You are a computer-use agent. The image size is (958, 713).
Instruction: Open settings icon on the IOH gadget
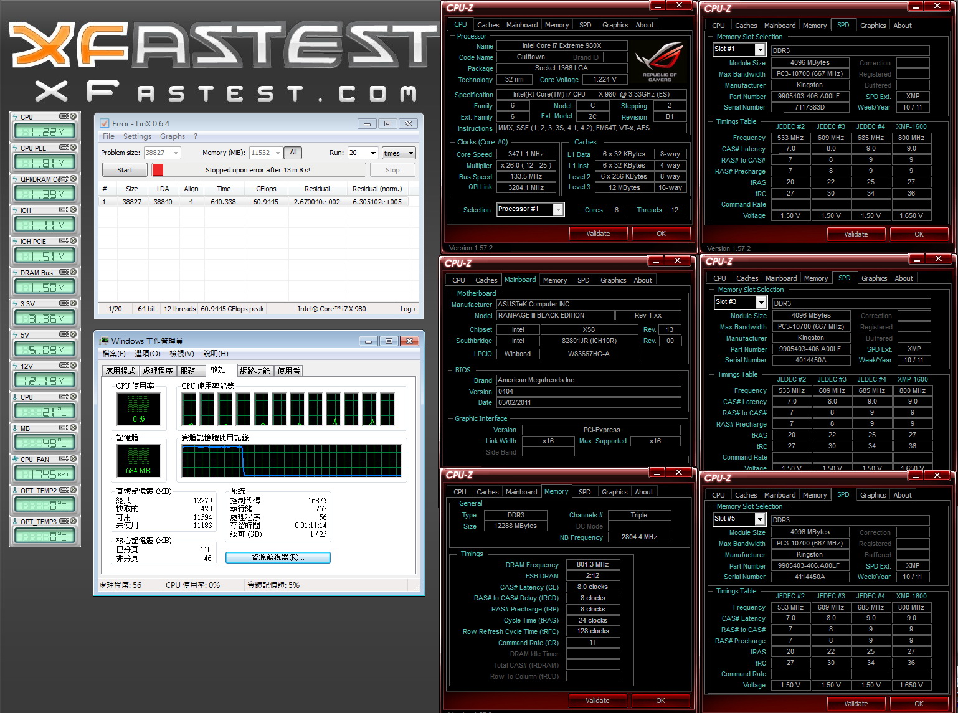pyautogui.click(x=64, y=210)
